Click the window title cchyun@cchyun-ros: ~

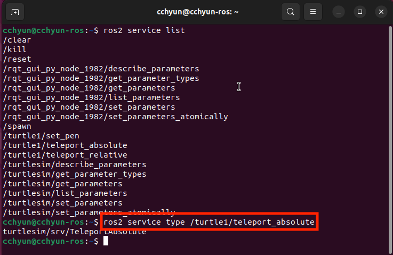197,12
